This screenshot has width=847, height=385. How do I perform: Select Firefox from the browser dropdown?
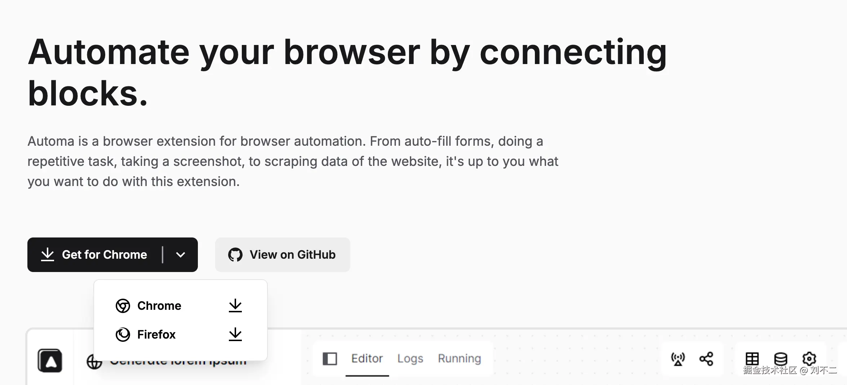pyautogui.click(x=156, y=334)
